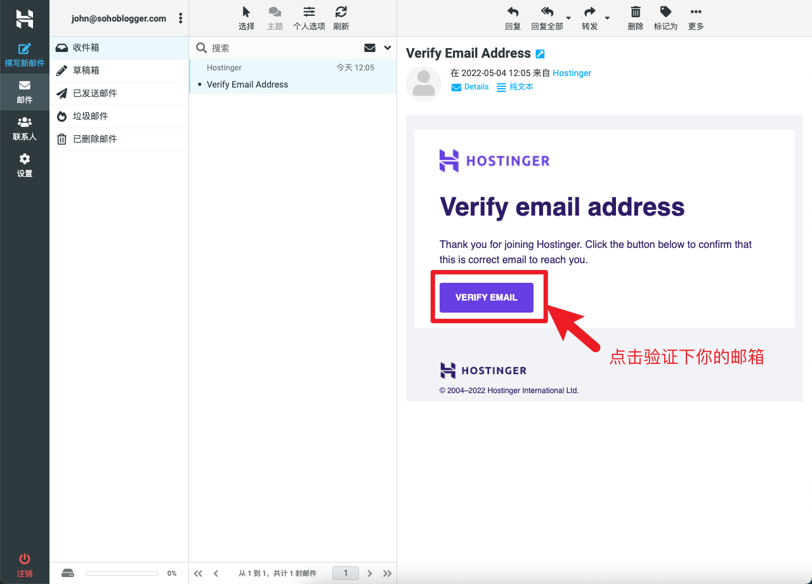Image resolution: width=812 pixels, height=584 pixels.
Task: Toggle the Select mode in list toolbar
Action: pyautogui.click(x=247, y=12)
